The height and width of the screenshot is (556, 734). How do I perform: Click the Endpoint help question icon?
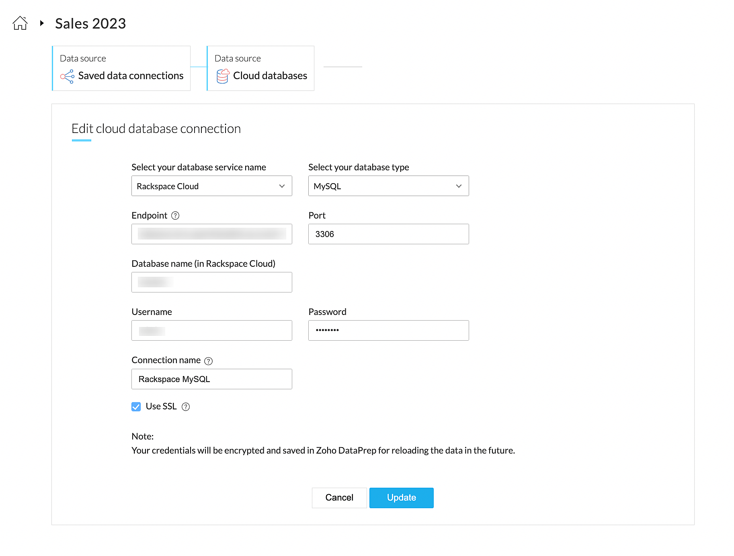pos(175,216)
